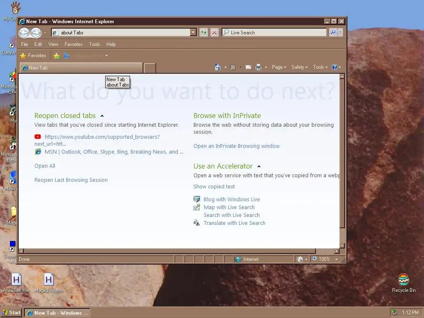
Task: Open the command bar Tools dropdown
Action: (x=320, y=67)
